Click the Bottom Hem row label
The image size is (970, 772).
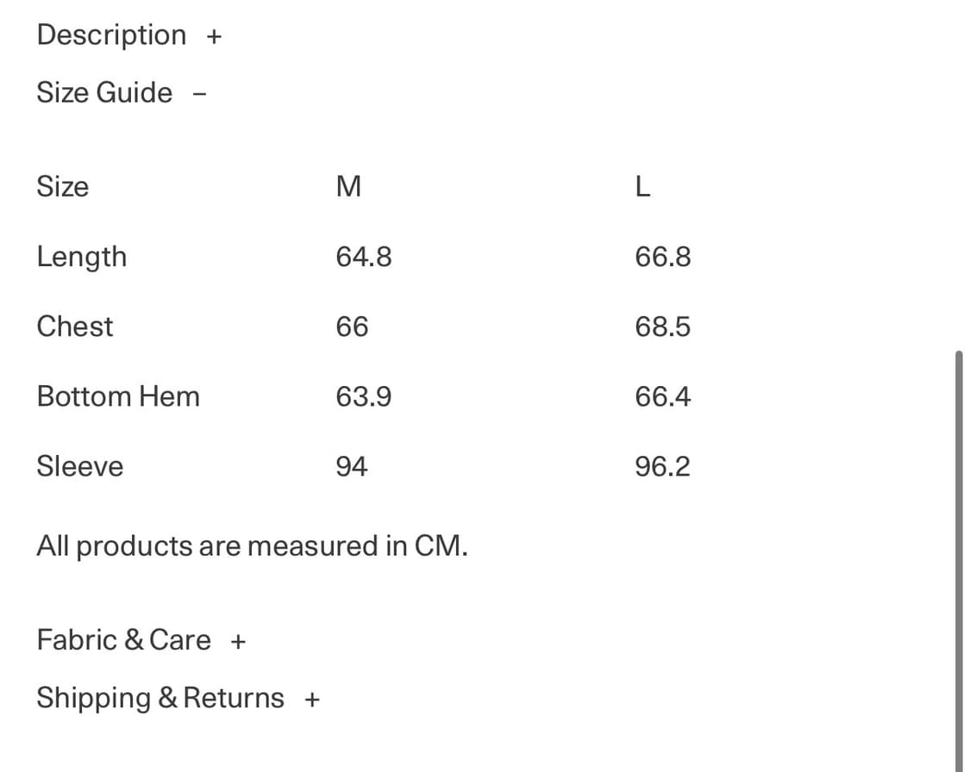coord(118,396)
